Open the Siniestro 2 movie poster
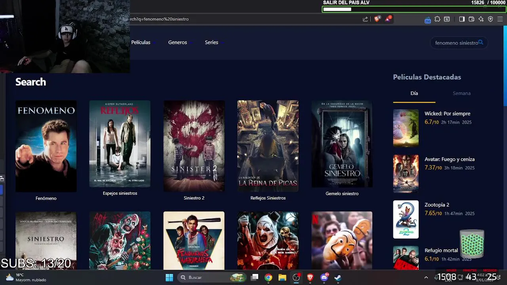507x285 pixels. pyautogui.click(x=194, y=146)
